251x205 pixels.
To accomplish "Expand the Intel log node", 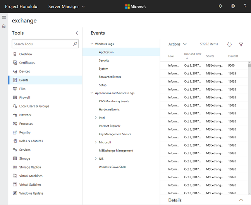I will 96,117.
